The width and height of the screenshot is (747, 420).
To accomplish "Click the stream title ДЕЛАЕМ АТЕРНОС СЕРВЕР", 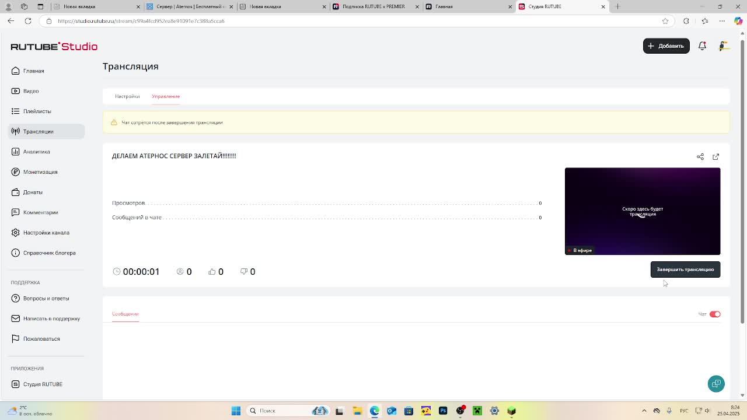I will click(x=174, y=156).
